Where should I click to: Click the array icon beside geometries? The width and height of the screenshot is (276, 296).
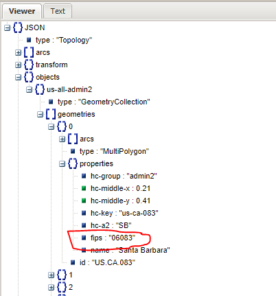pyautogui.click(x=51, y=114)
